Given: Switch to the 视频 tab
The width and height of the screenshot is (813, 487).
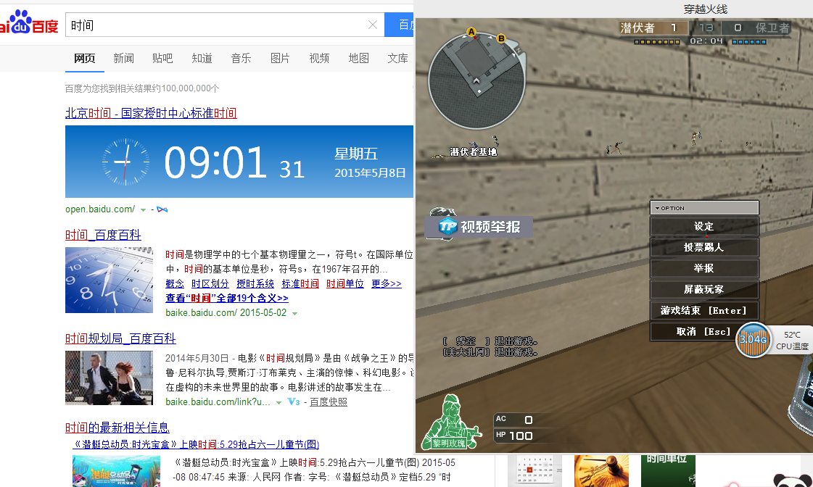Looking at the screenshot, I should (319, 59).
